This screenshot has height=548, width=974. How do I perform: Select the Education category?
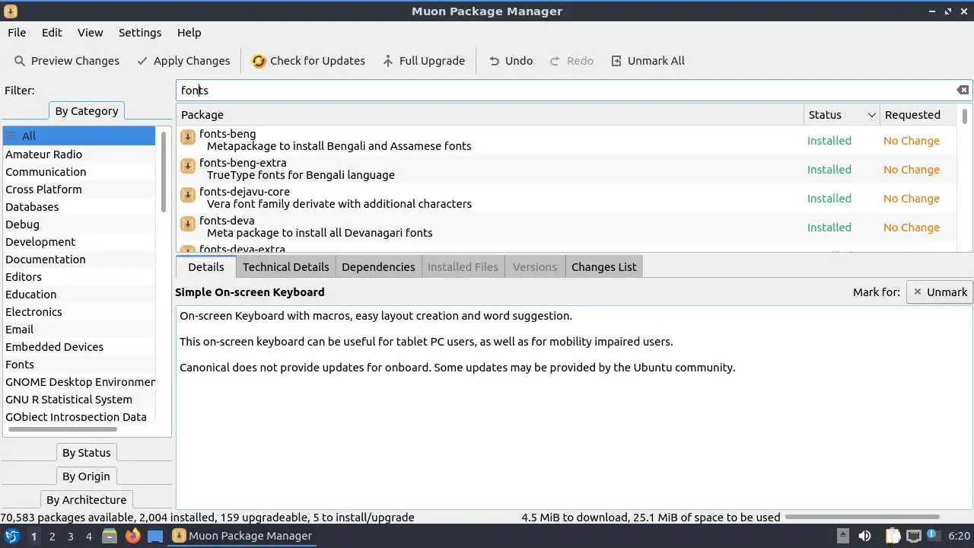(x=79, y=295)
